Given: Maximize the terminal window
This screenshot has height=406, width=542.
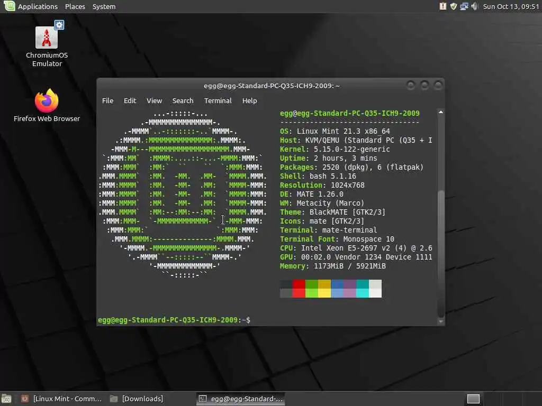Looking at the screenshot, I should point(424,85).
